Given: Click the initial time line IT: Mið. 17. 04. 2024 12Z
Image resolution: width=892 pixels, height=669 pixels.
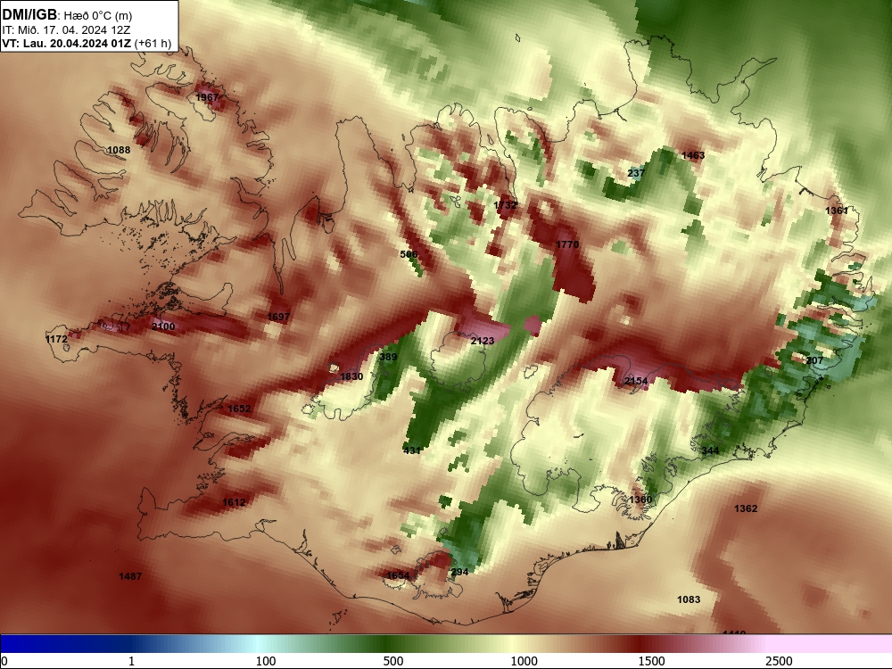Looking at the screenshot, I should click(x=66, y=30).
